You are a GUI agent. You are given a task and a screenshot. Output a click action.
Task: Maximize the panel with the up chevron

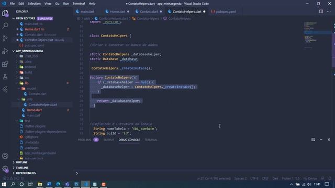[321, 139]
